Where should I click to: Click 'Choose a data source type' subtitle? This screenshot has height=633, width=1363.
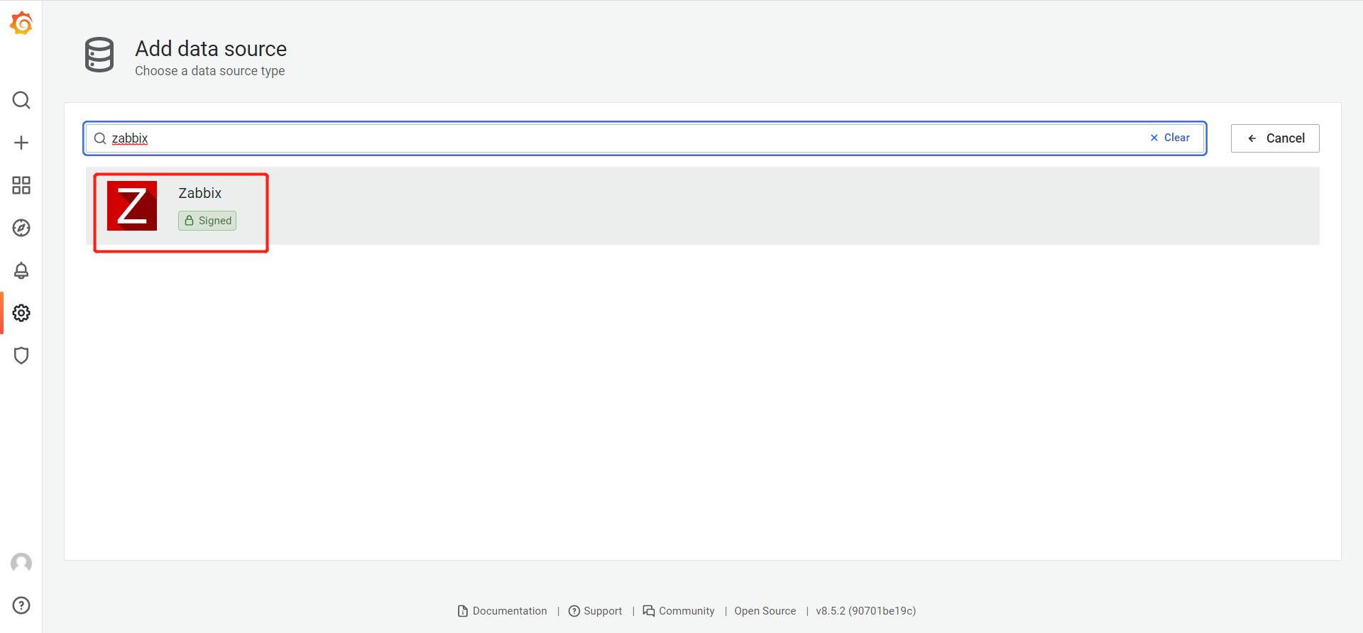pos(210,71)
